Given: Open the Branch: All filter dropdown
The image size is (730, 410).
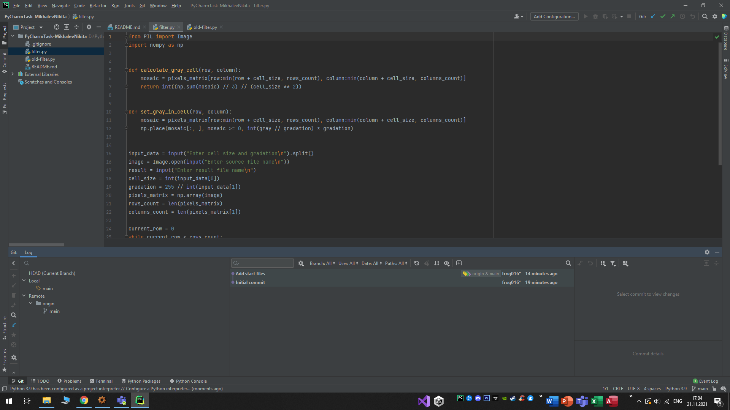Looking at the screenshot, I should pyautogui.click(x=322, y=263).
